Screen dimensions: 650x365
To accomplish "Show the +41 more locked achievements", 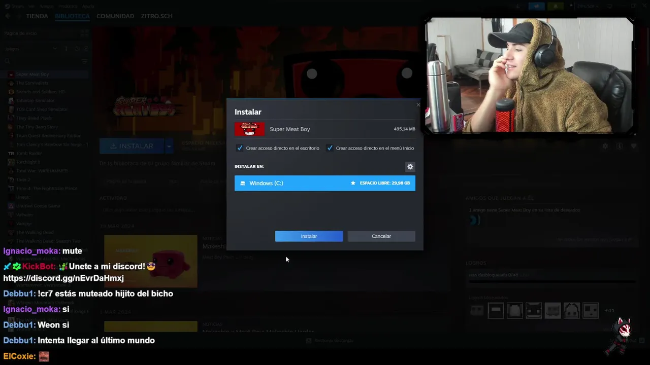I will click(x=610, y=310).
